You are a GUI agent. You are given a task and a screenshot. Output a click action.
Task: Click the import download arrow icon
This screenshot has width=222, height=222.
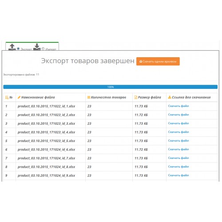[x=37, y=47]
